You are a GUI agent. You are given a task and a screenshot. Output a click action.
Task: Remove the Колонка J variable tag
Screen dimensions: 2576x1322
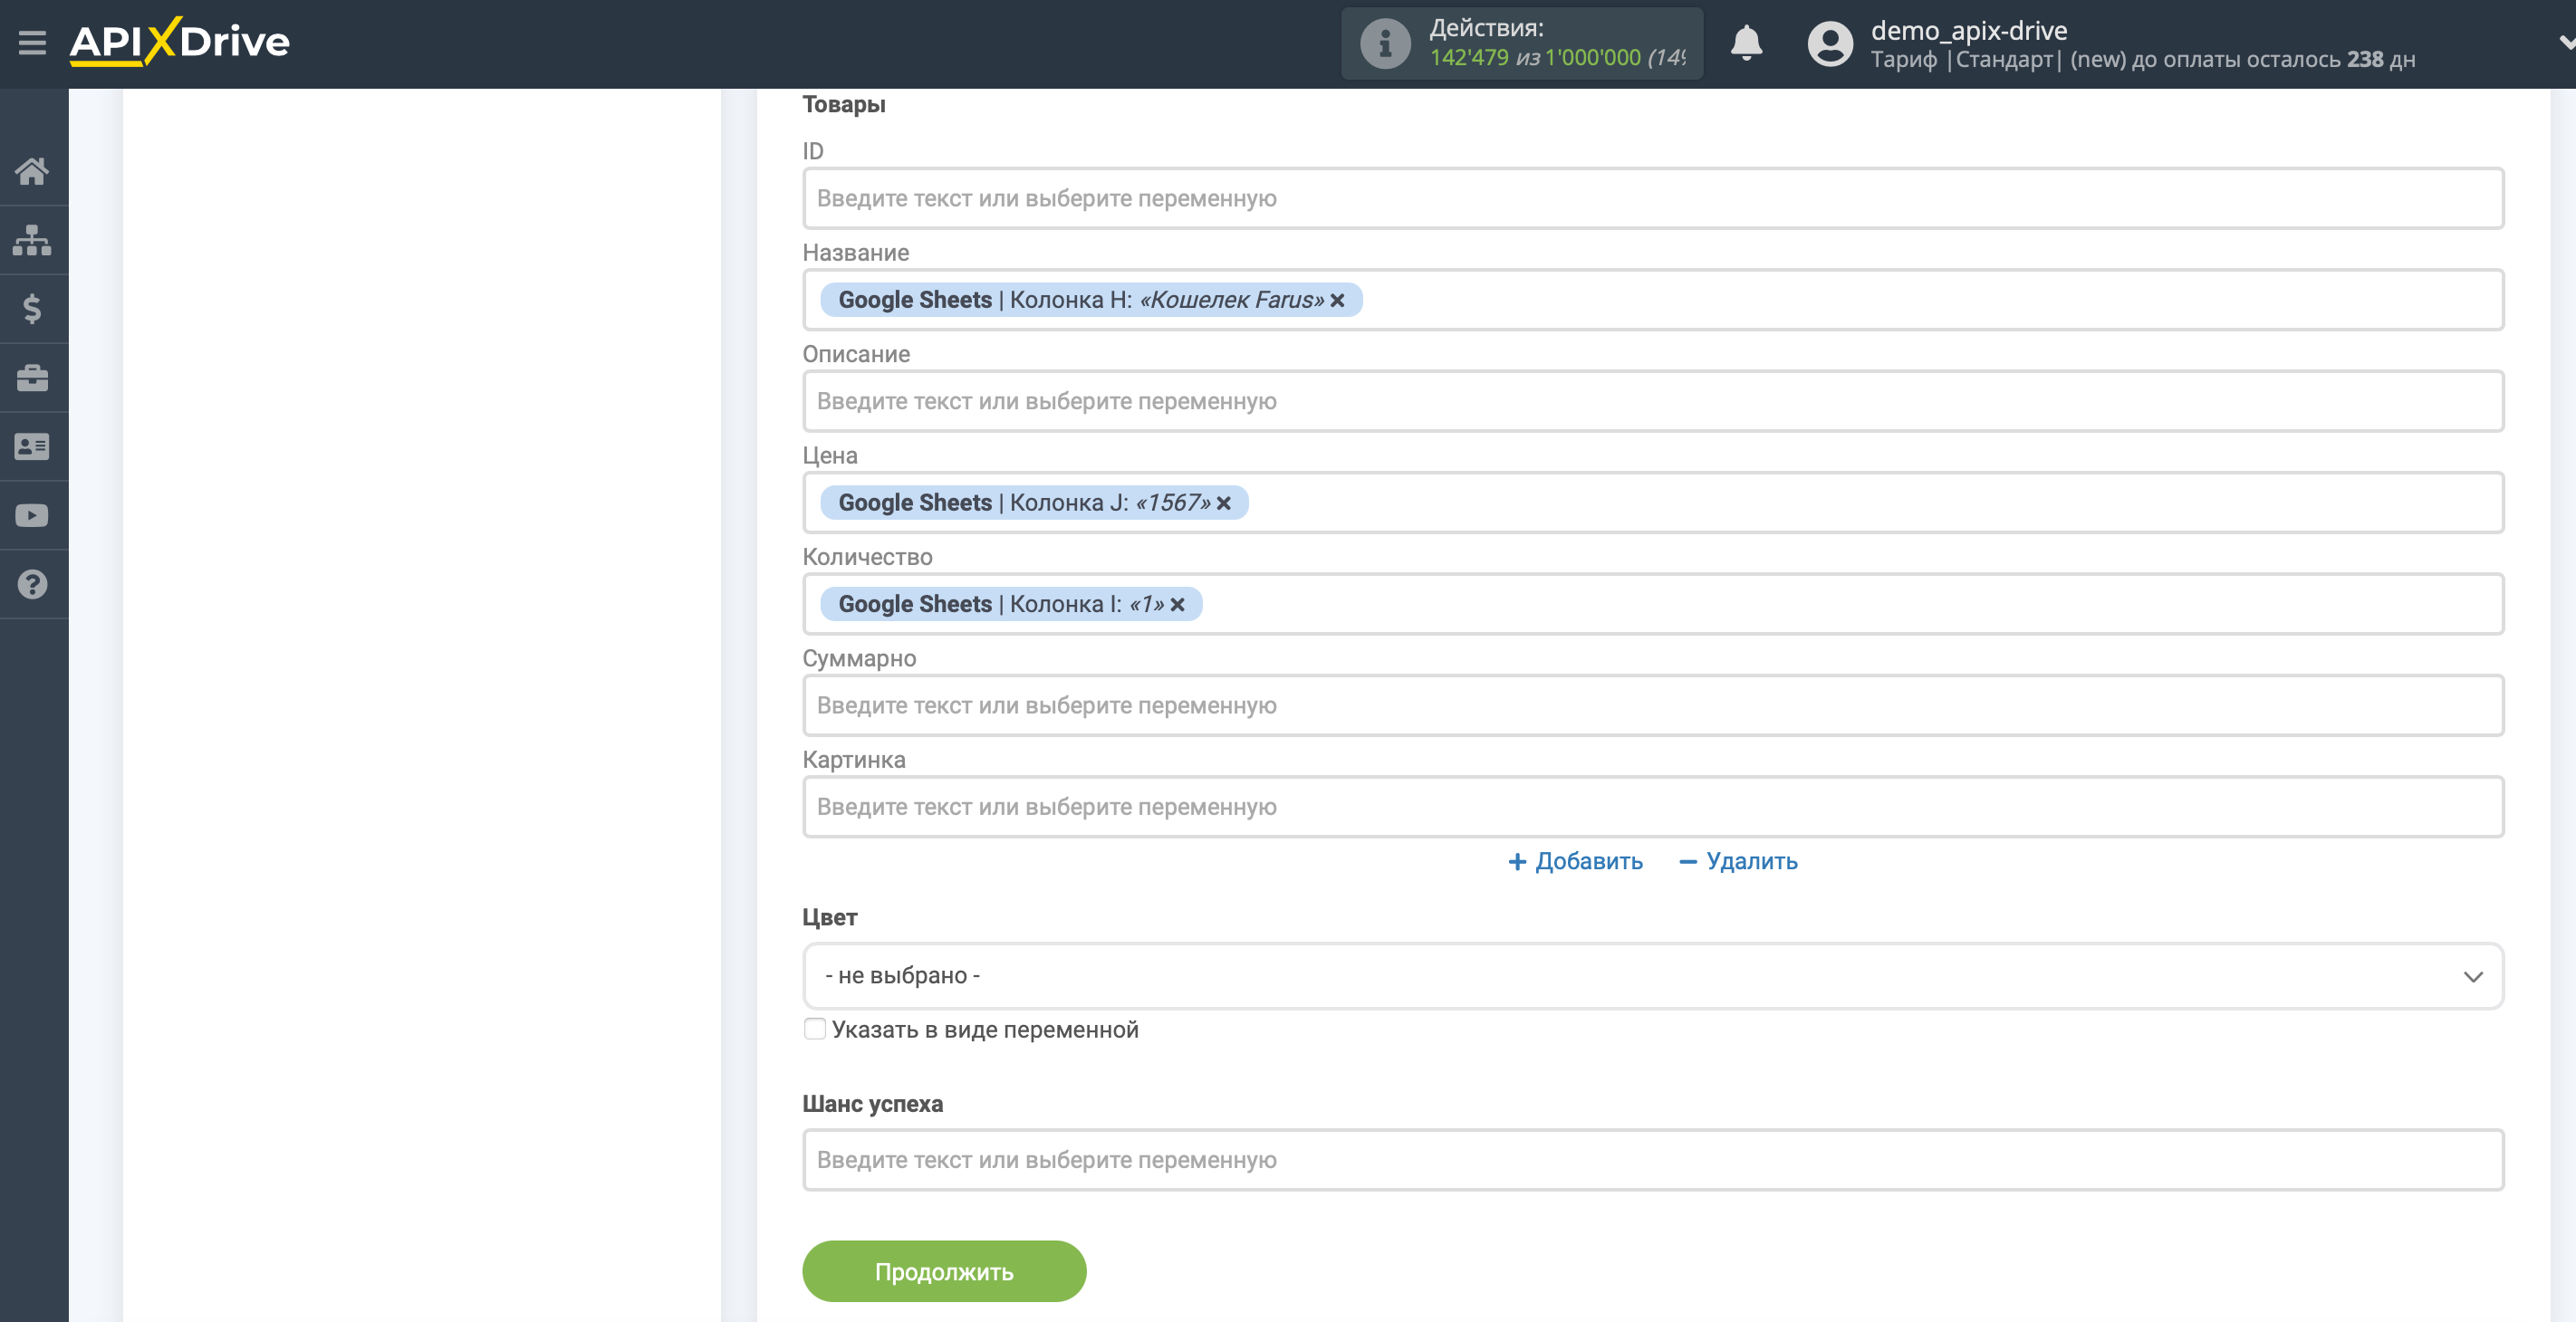[x=1223, y=503]
